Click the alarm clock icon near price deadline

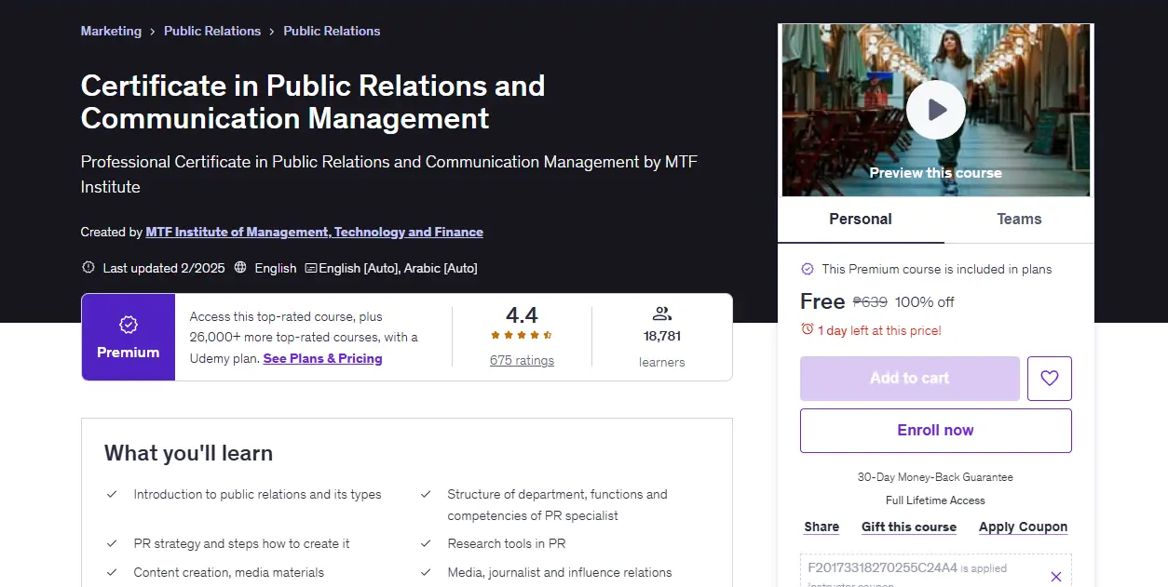coord(808,329)
